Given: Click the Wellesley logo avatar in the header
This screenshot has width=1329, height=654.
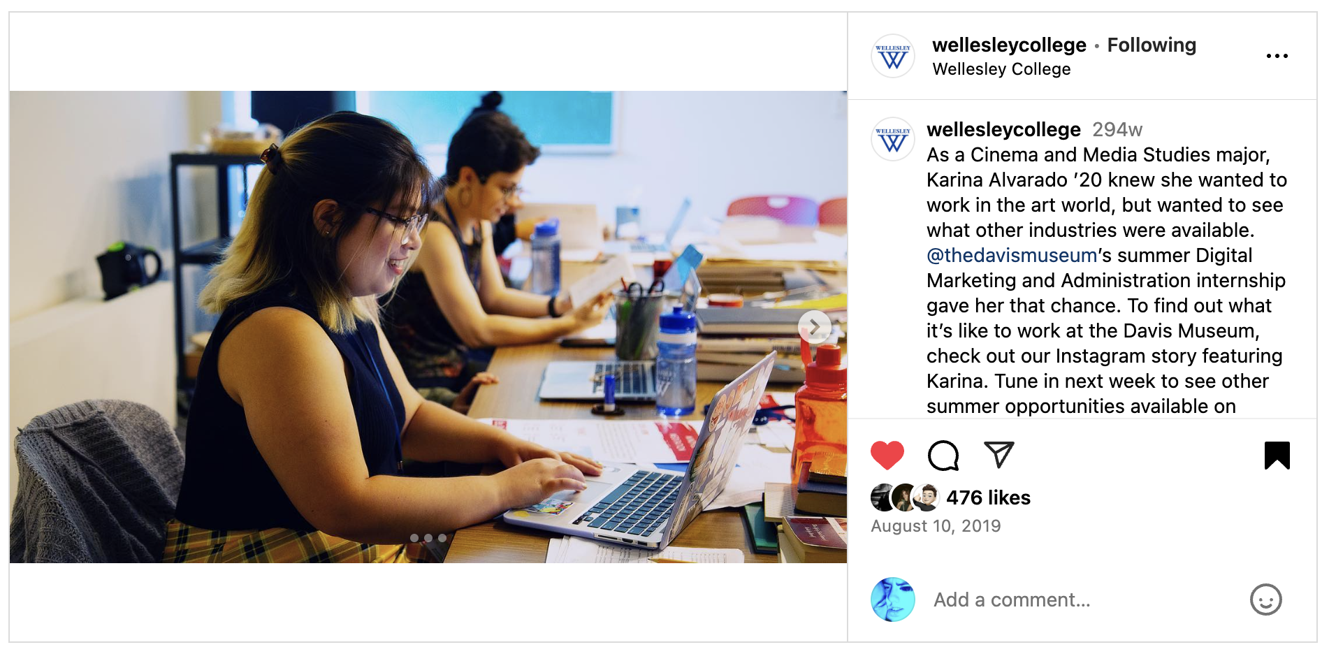Looking at the screenshot, I should tap(893, 56).
